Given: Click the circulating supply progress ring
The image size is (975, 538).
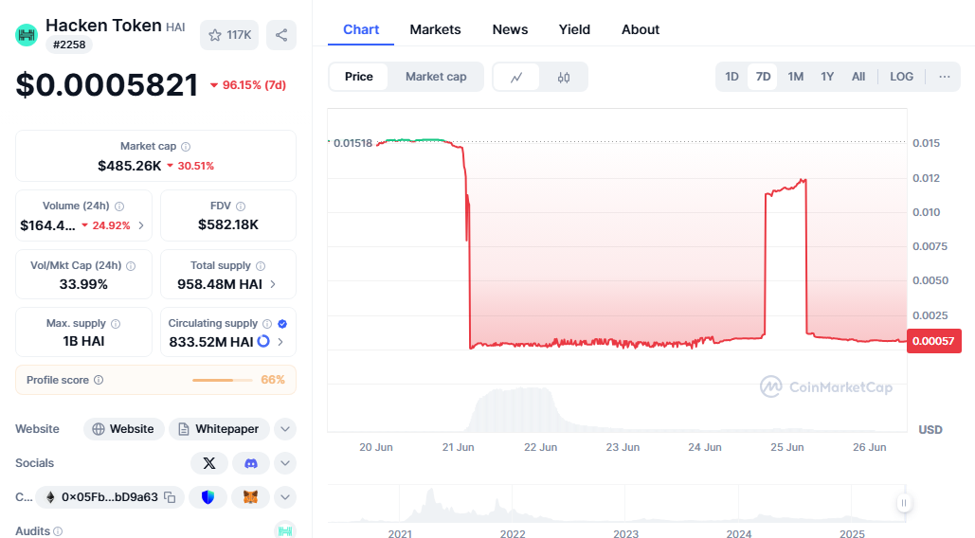Looking at the screenshot, I should tap(263, 341).
